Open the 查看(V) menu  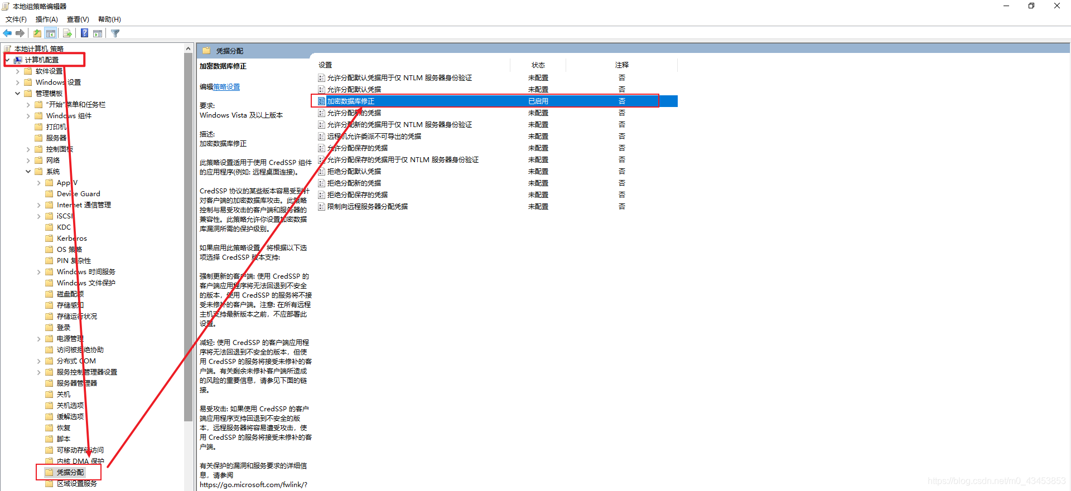pos(78,20)
